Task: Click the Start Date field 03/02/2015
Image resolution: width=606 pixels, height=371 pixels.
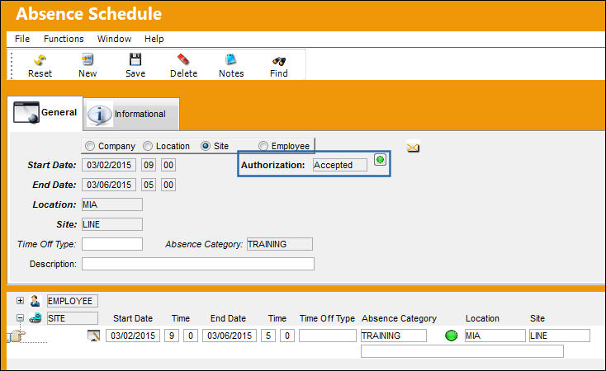Action: click(109, 165)
